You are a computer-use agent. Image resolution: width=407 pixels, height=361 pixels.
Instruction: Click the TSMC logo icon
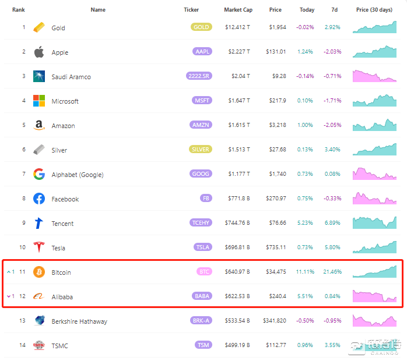coord(39,345)
